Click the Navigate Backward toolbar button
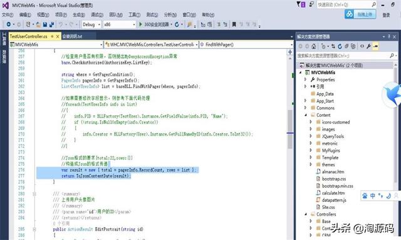Viewport: 401px width, 240px height. pyautogui.click(x=9, y=24)
